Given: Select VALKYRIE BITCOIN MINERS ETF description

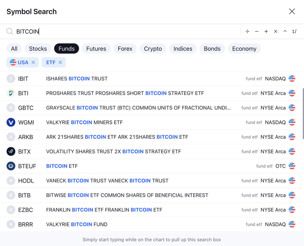Looking at the screenshot, I should click(x=84, y=122).
